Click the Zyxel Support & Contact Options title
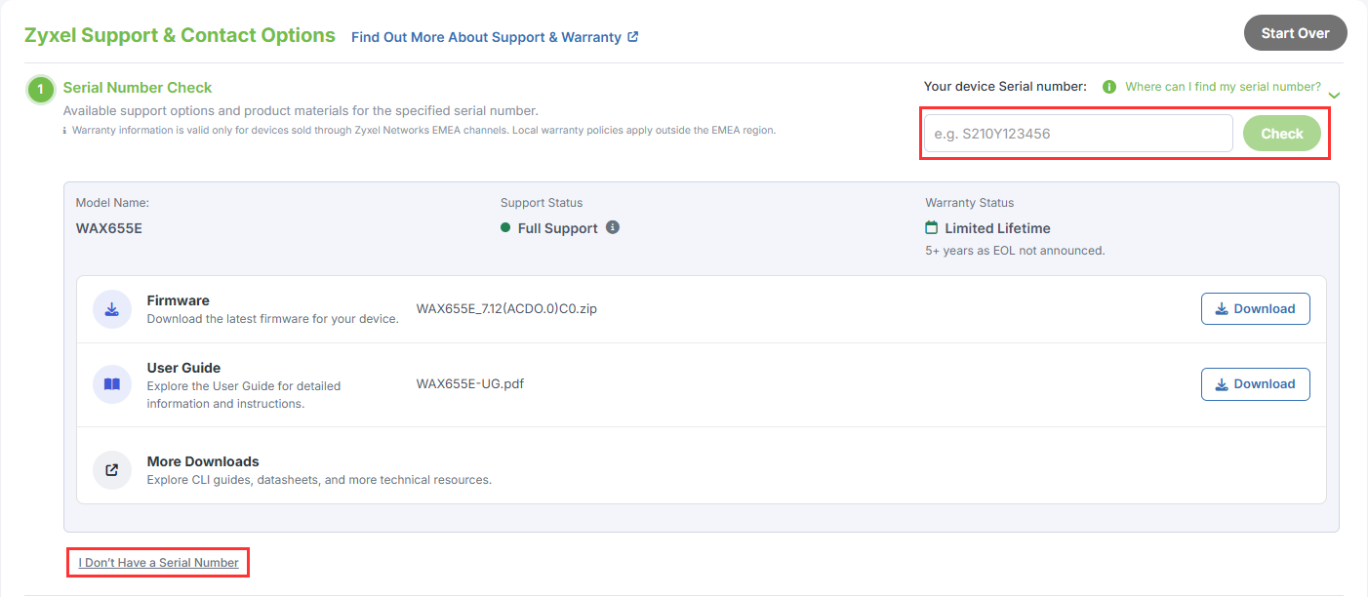The image size is (1368, 597). (x=180, y=35)
